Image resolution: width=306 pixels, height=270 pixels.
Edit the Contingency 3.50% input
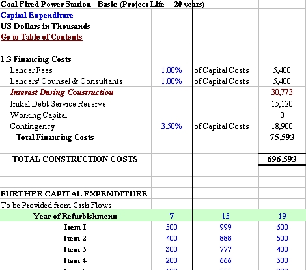point(171,126)
